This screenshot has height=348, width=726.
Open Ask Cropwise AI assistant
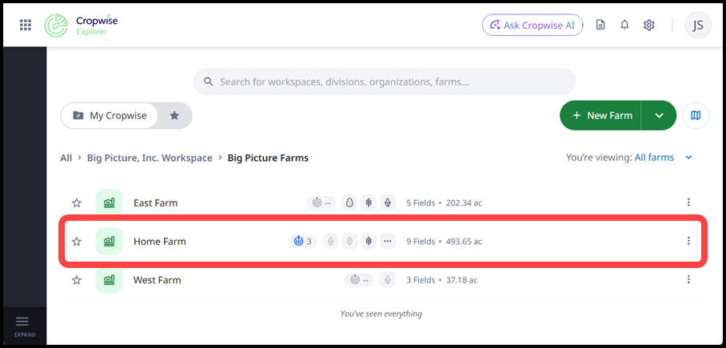click(533, 25)
